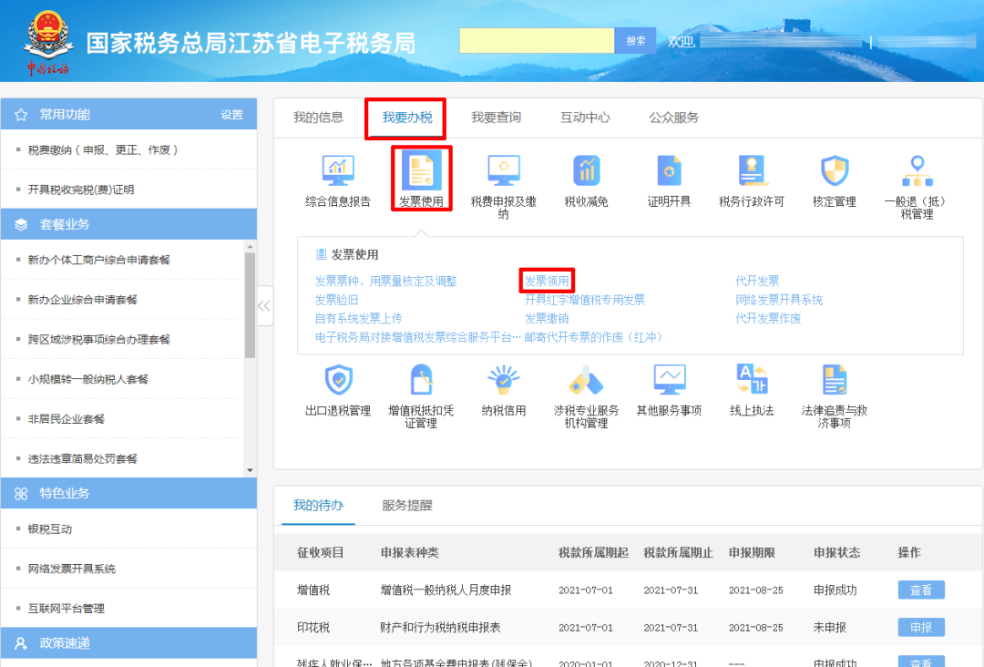
Task: Open 代开发票作废 link
Action: point(768,318)
